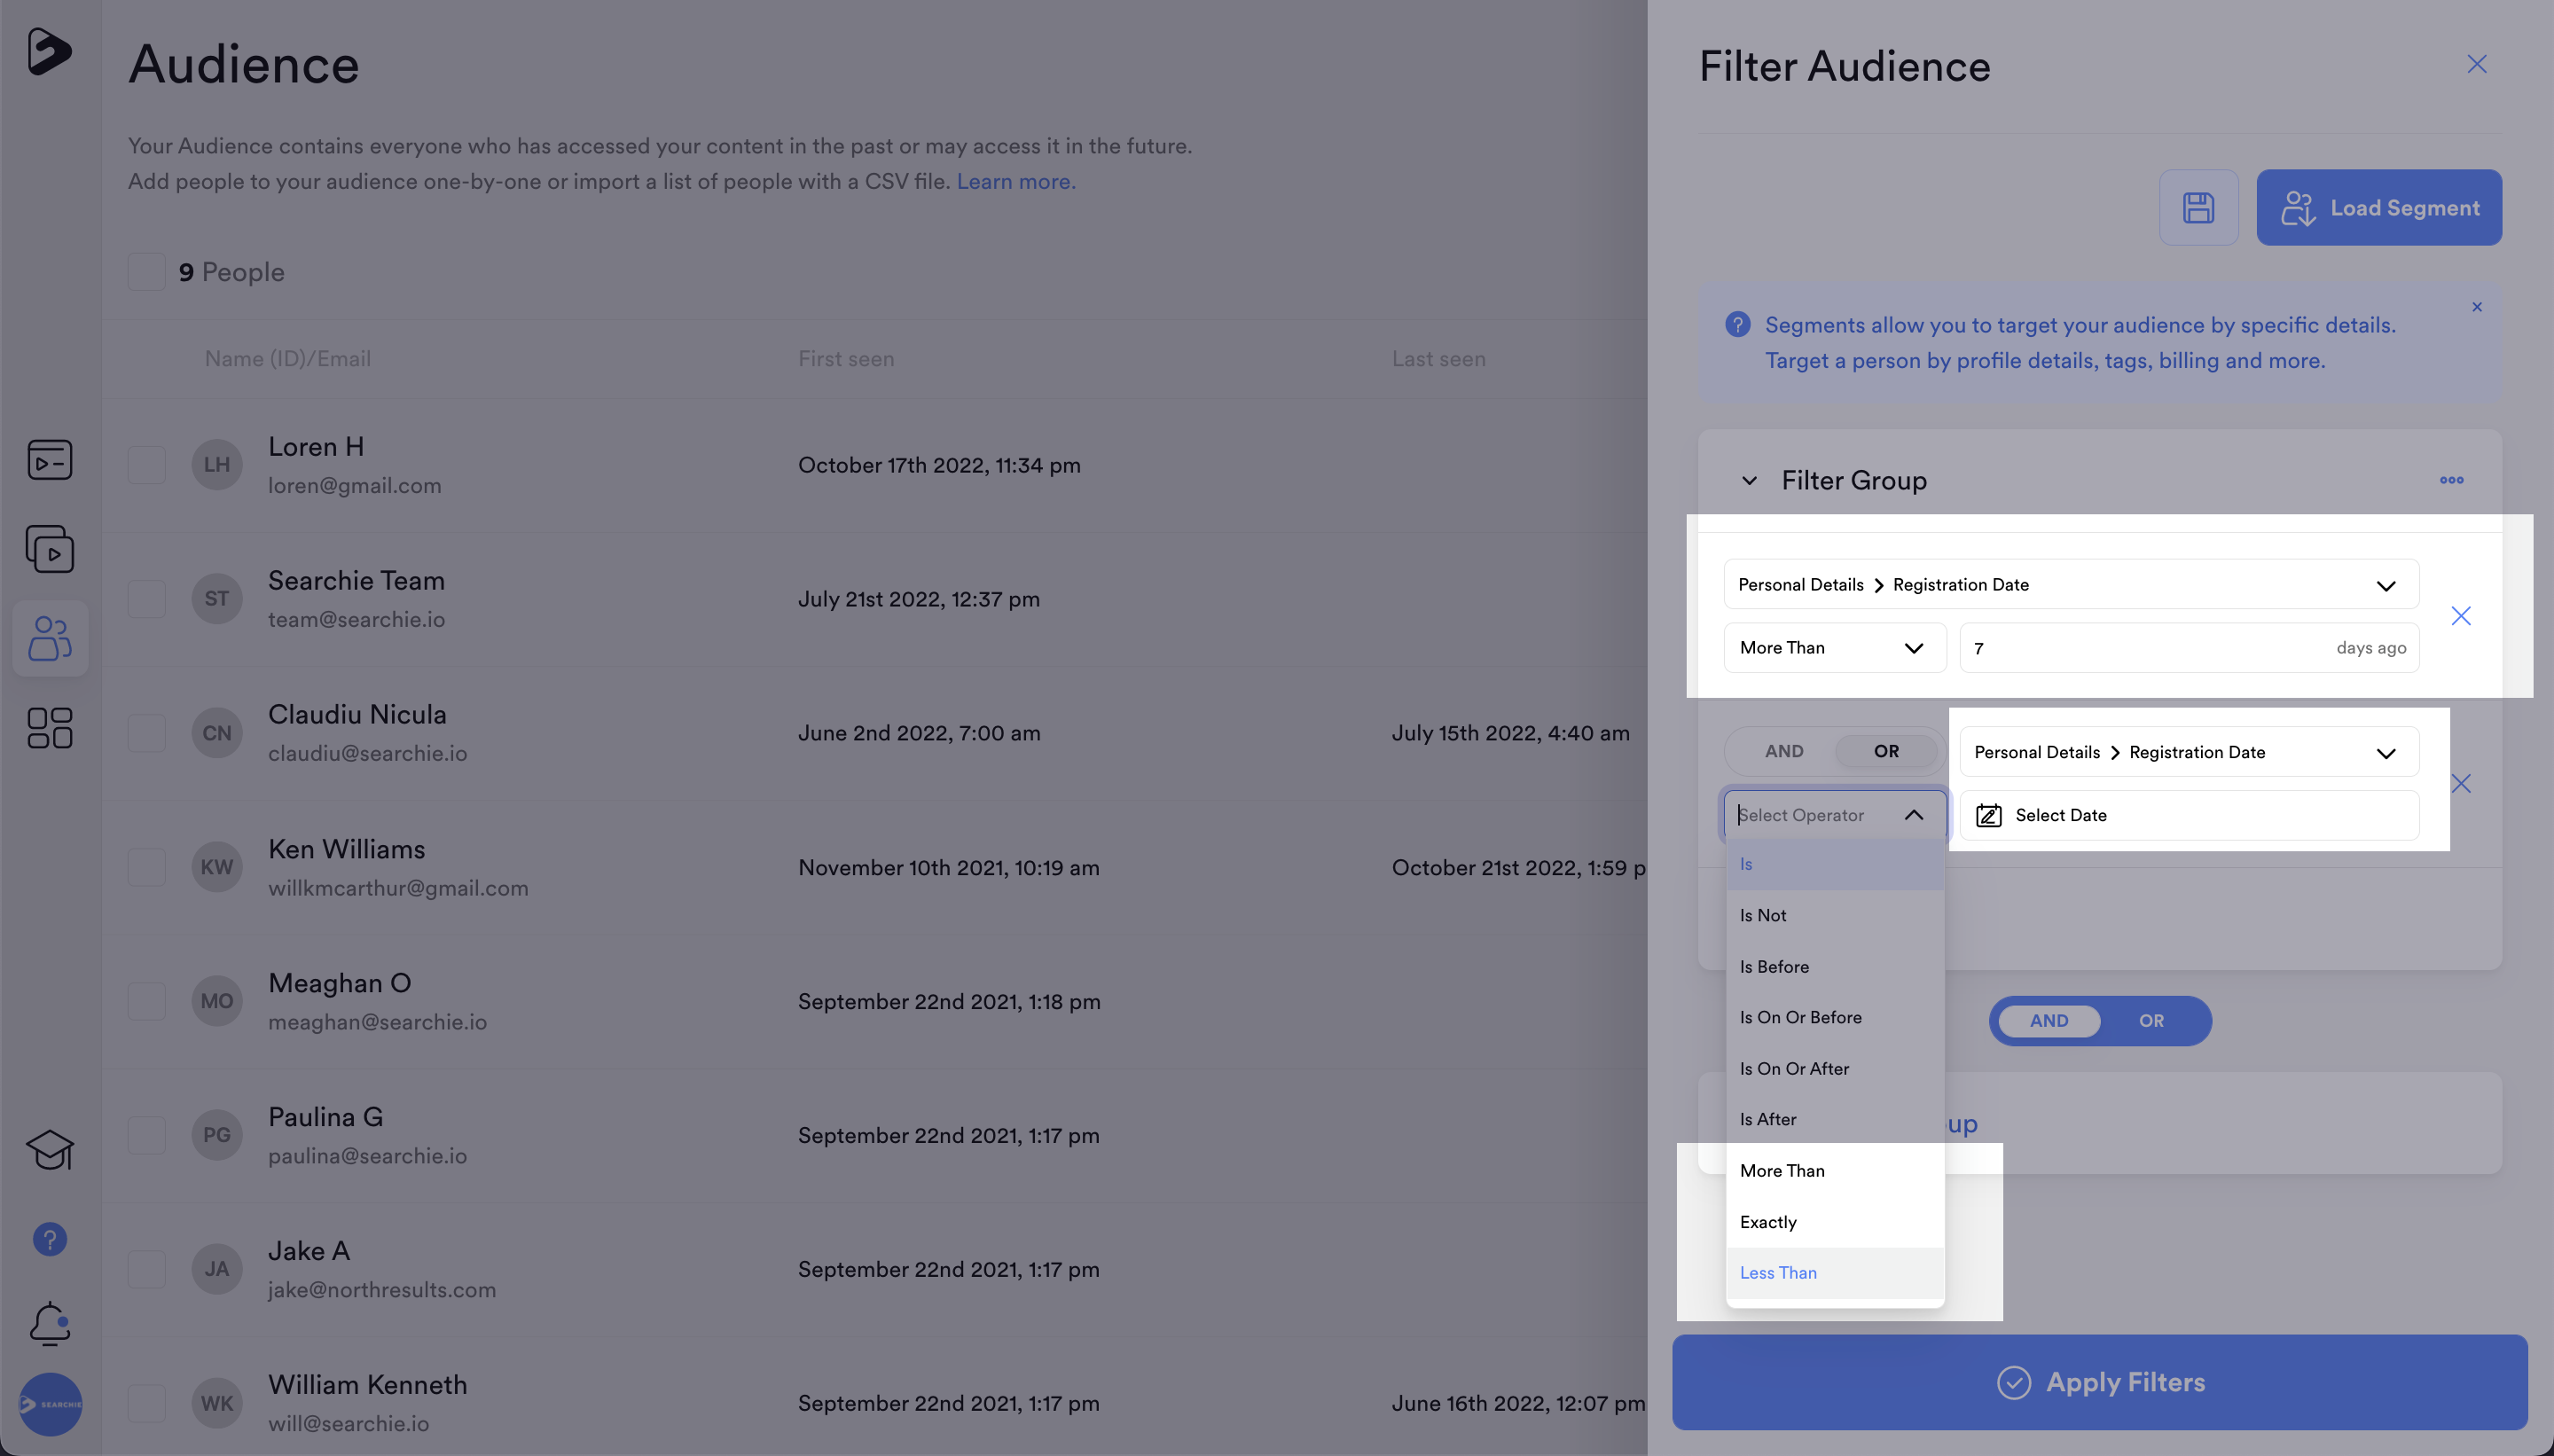Open the Audience people icon in sidebar
2554x1456 pixels.
[x=50, y=638]
